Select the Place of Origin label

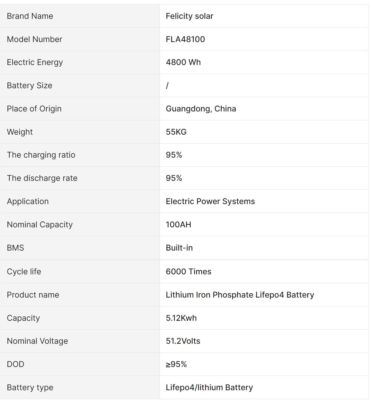(x=34, y=109)
